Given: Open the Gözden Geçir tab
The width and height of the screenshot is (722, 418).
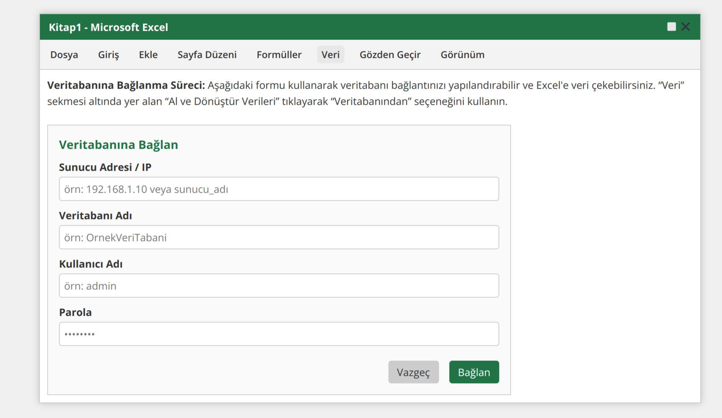Looking at the screenshot, I should coord(390,54).
